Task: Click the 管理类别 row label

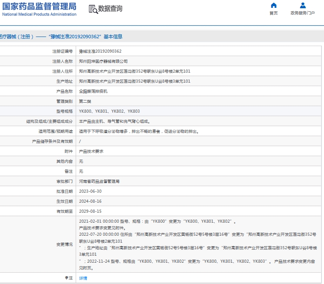Action: tap(64, 101)
